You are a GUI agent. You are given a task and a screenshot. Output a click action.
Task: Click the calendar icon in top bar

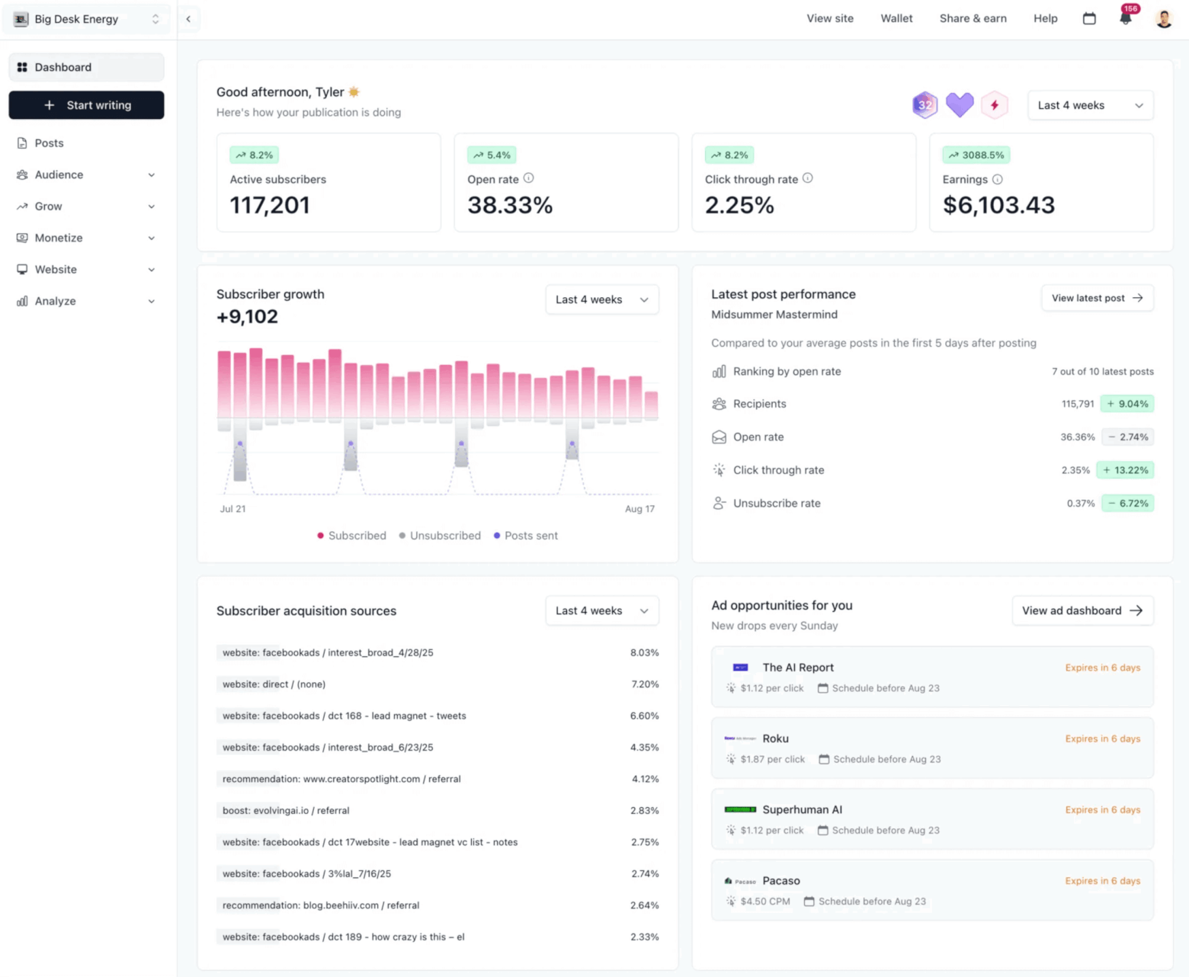coord(1089,18)
